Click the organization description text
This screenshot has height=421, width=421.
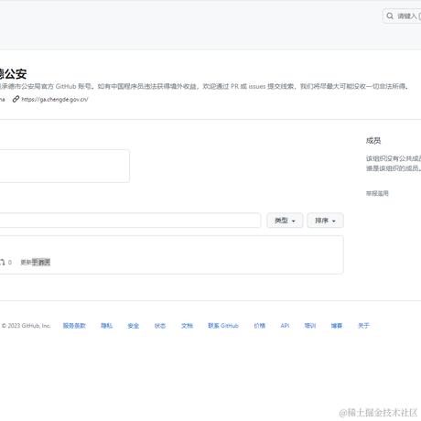pos(204,86)
